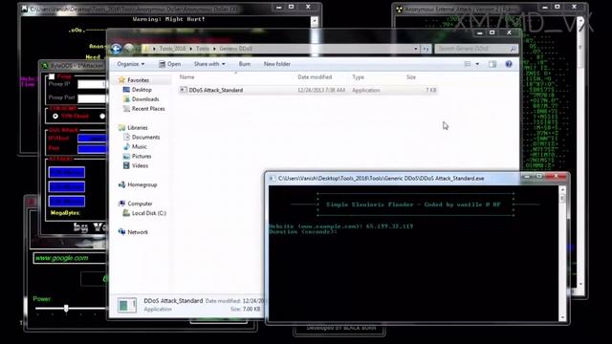Click the Computer icon in sidebar
Viewport: 612px width, 344px height.
tap(121, 204)
